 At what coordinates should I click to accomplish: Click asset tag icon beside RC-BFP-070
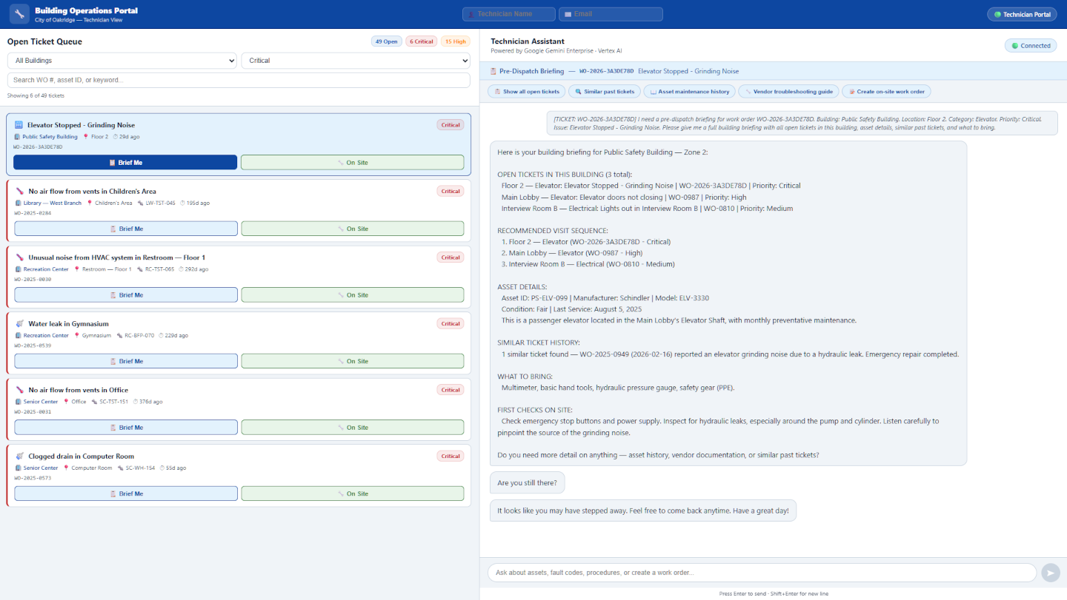coord(119,335)
